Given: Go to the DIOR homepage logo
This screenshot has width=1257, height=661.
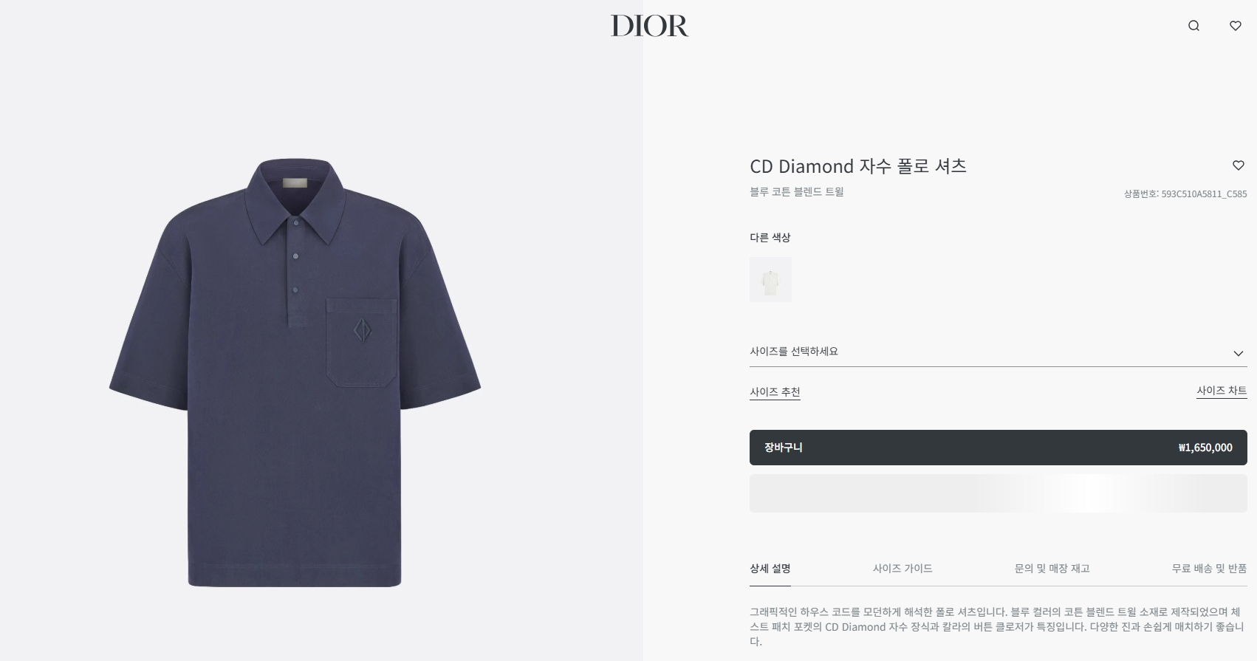Looking at the screenshot, I should coord(649,26).
